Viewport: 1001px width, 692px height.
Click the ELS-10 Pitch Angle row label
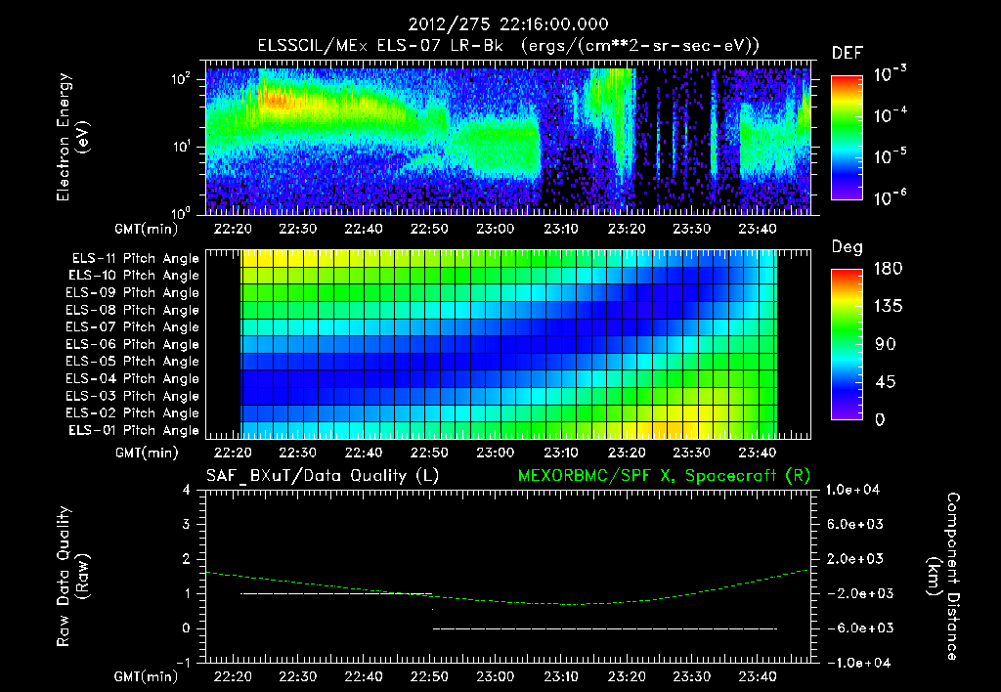point(133,276)
